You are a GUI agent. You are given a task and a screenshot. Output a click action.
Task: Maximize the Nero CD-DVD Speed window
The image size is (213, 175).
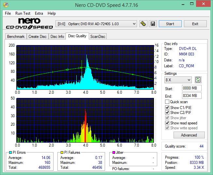192,4
